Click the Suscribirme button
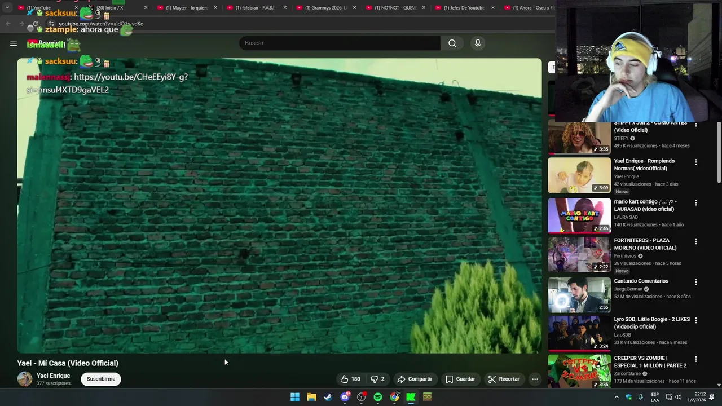This screenshot has width=722, height=406. [101, 379]
